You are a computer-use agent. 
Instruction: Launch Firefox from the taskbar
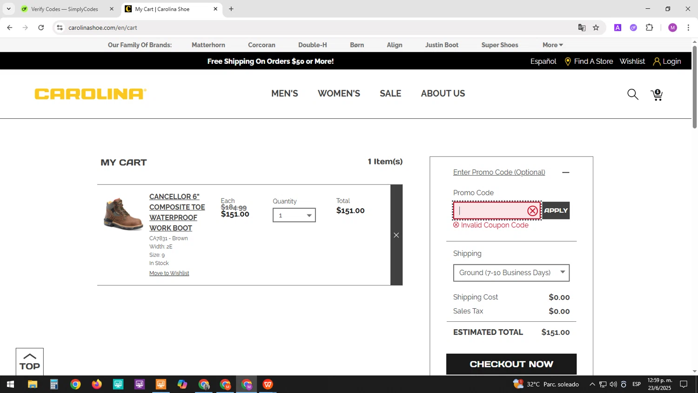tap(97, 384)
